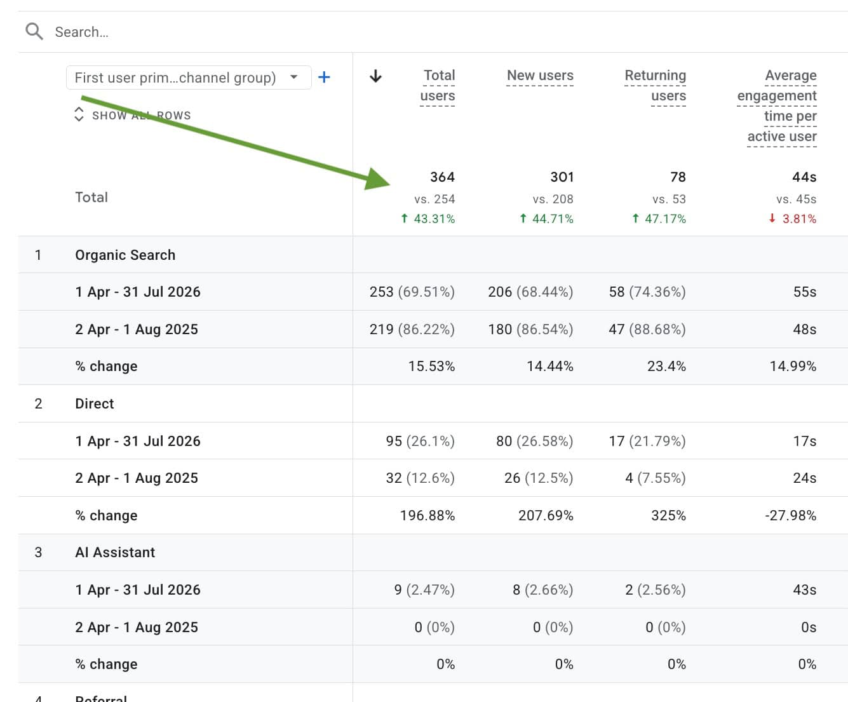Open the First user primary channel group dropdown
Image resolution: width=848 pixels, height=702 pixels.
coord(189,78)
